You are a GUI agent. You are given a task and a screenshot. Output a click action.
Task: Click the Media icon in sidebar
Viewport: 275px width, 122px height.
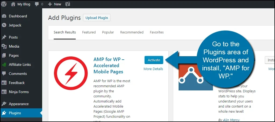4,46
